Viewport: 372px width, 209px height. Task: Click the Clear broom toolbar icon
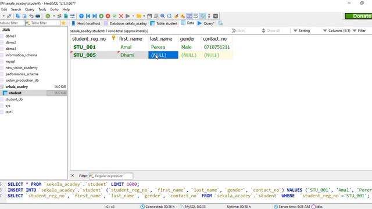176,16
